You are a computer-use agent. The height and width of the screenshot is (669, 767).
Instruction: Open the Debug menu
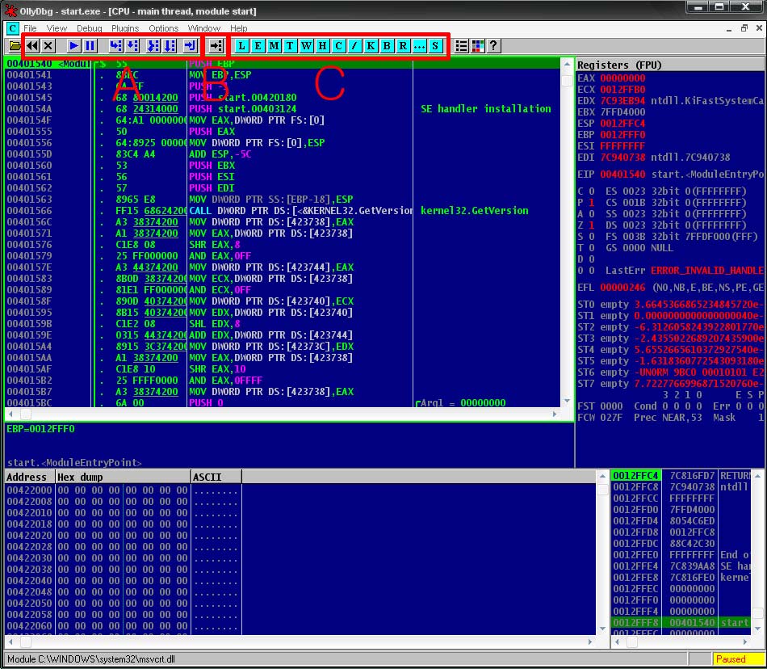pos(90,28)
